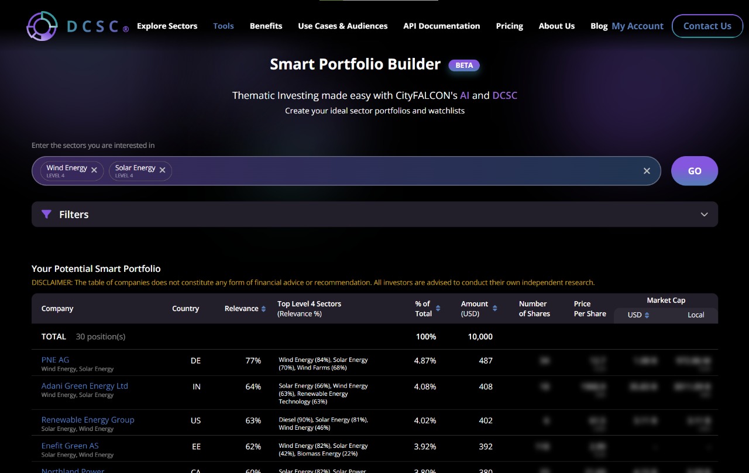The height and width of the screenshot is (473, 749).
Task: Click the EE country cell
Action: click(196, 446)
